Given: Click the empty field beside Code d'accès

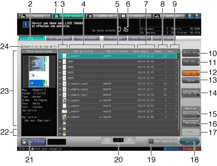Looking at the screenshot, I should [57, 142].
